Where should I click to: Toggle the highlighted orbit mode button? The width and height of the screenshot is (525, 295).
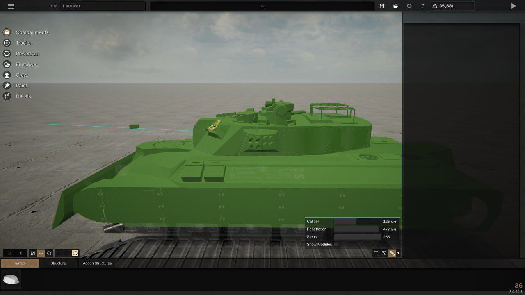pos(75,253)
